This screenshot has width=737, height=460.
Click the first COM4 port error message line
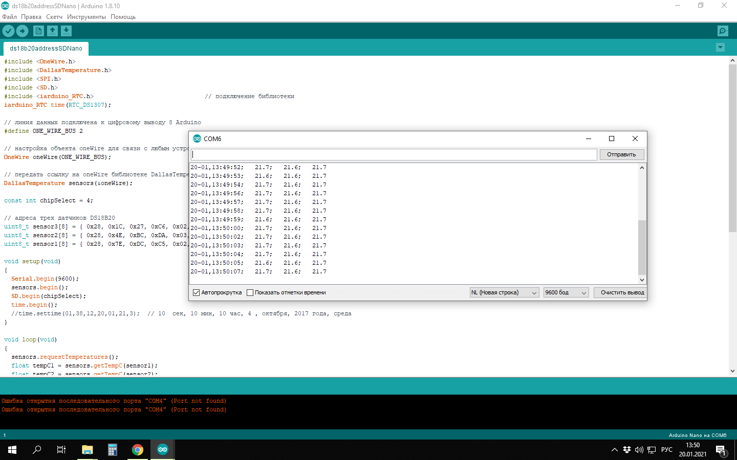pos(114,401)
